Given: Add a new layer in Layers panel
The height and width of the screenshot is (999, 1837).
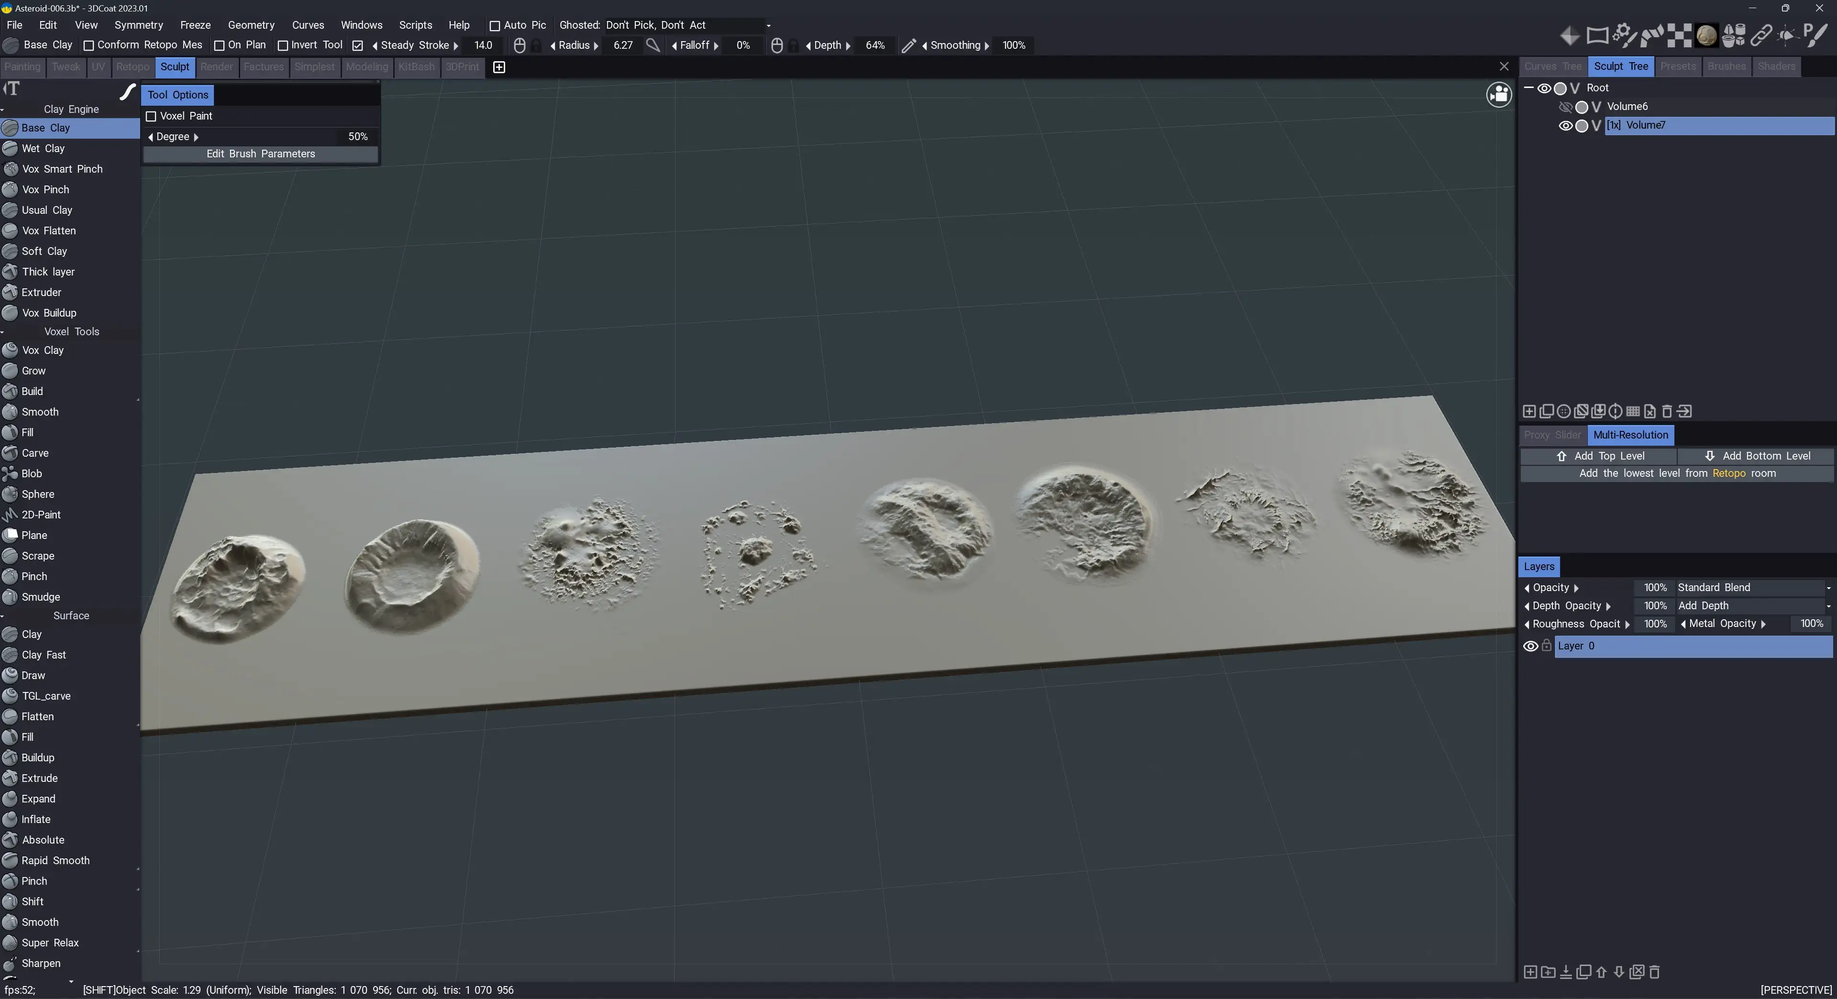Looking at the screenshot, I should click(1530, 972).
